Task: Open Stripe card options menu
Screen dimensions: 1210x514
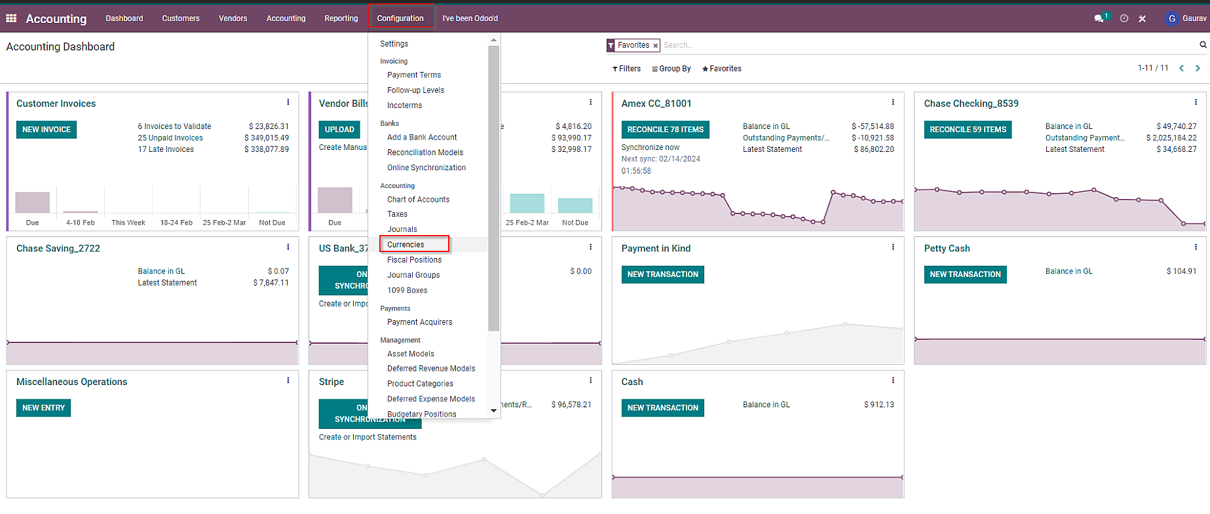Action: point(591,380)
